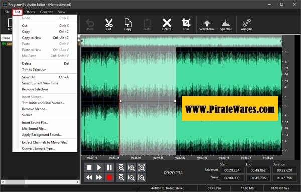Click Remove Silence... menu entry
The image size is (301, 192).
coord(45,109)
